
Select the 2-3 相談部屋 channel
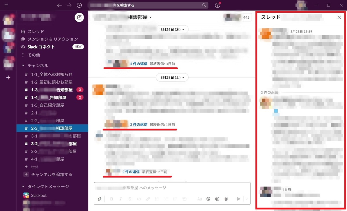(x=52, y=128)
